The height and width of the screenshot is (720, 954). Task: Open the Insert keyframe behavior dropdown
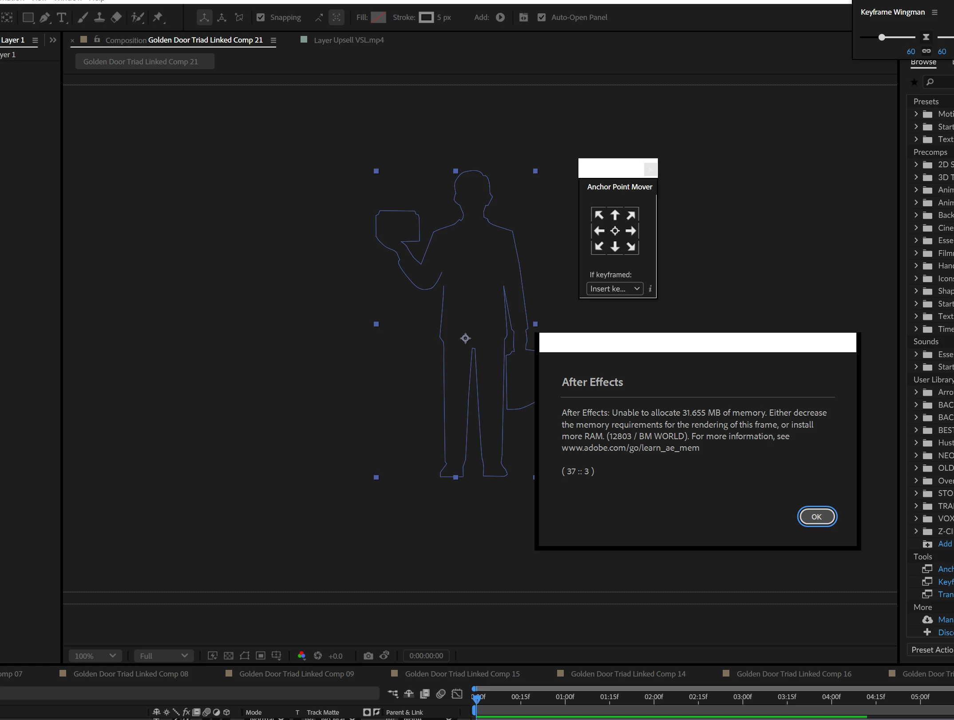click(614, 289)
